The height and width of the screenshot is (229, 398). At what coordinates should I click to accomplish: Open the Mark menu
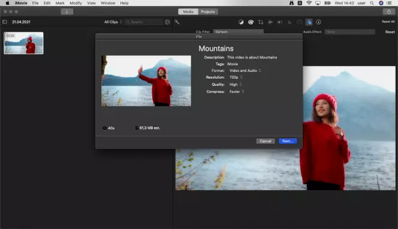60,3
